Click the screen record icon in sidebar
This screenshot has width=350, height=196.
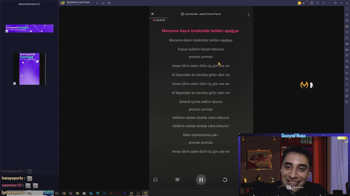pos(347,61)
